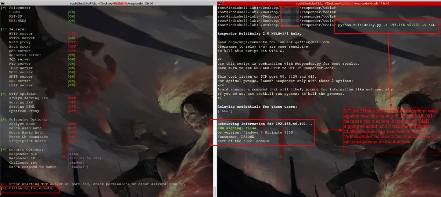Screen dimensions: 441x197
Task: Click the grid icon in the responder terminal titlebar
Action: tap(3, 3)
